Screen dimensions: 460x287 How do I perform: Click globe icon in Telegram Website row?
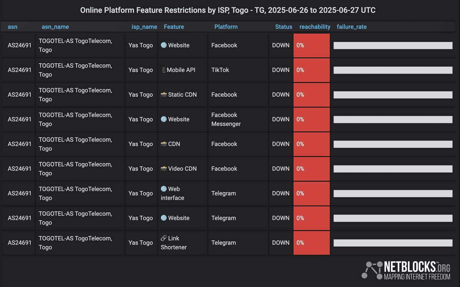pos(164,218)
